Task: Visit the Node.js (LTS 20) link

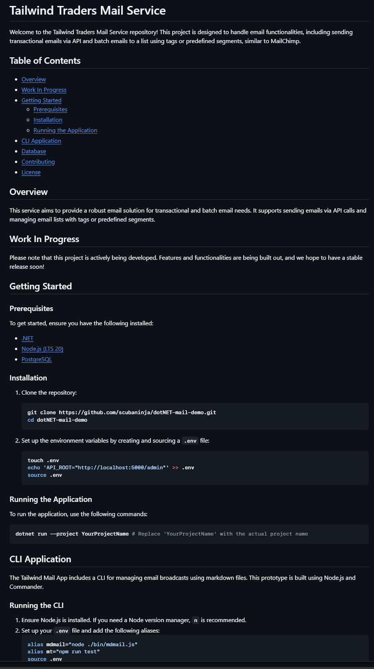Action: [x=42, y=349]
